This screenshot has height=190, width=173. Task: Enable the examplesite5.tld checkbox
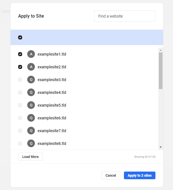point(20,105)
